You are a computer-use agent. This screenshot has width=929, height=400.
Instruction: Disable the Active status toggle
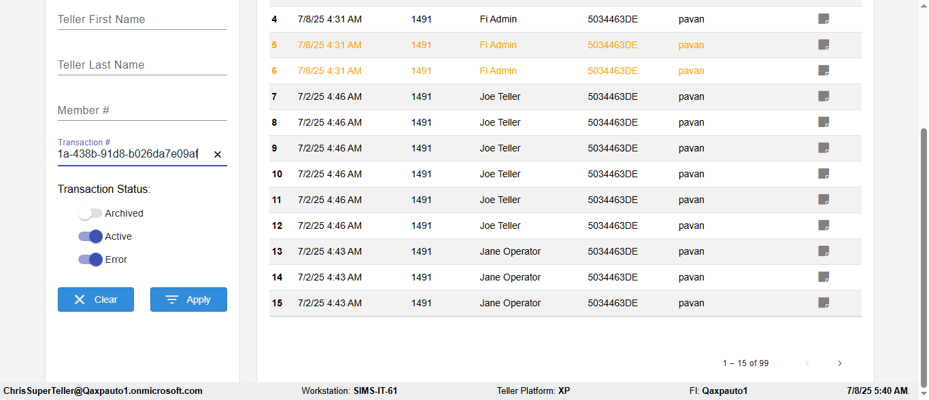[90, 236]
